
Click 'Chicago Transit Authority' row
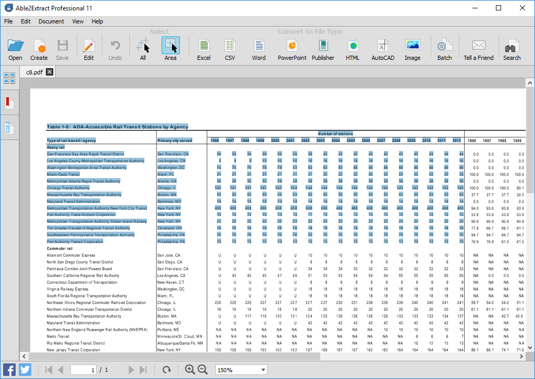click(68, 188)
